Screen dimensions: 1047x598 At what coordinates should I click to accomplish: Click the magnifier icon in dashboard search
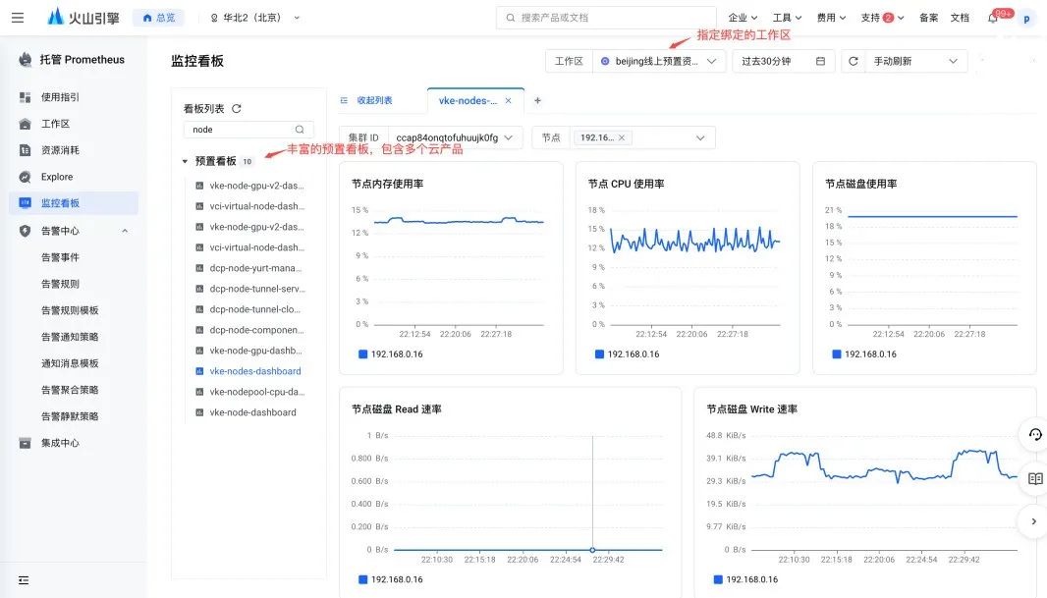300,130
